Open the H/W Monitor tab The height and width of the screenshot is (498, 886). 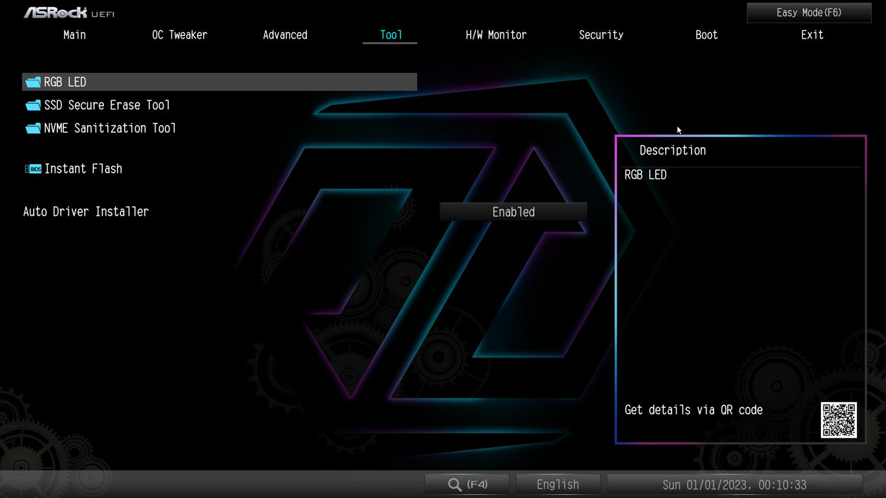496,35
